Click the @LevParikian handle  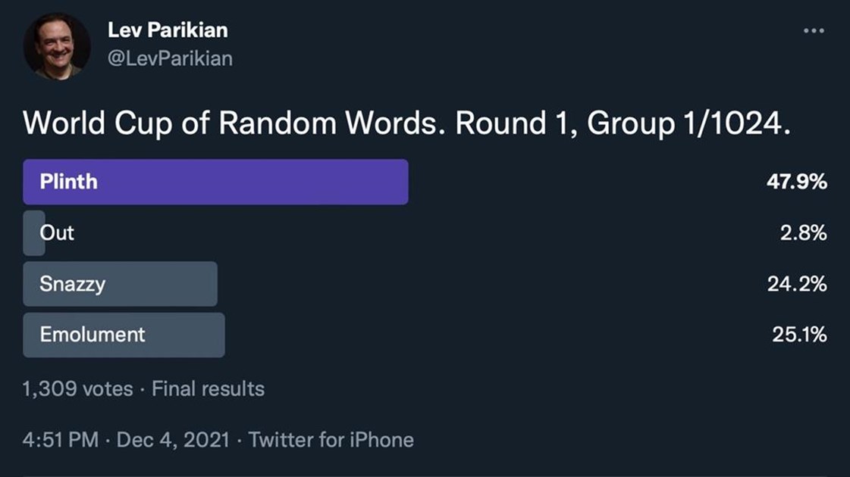click(x=170, y=58)
